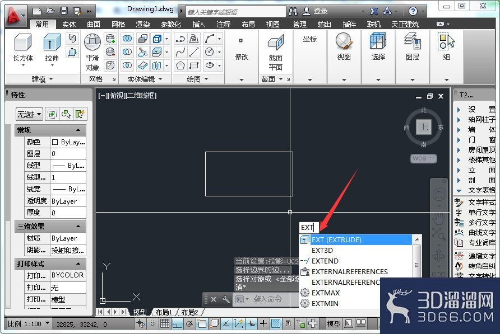Open the WCS coordinate system dropdown

pyautogui.click(x=423, y=158)
